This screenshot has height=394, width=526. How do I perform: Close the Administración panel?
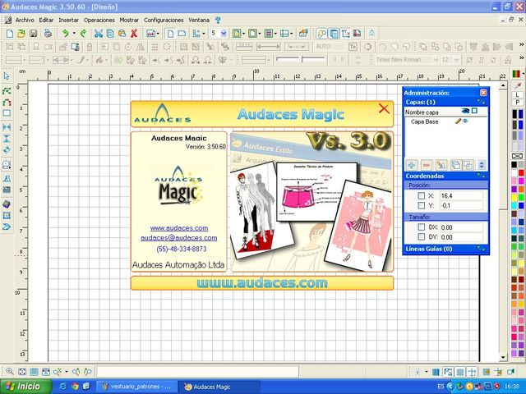[x=483, y=93]
